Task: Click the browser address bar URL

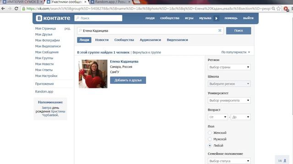Action: (148, 9)
